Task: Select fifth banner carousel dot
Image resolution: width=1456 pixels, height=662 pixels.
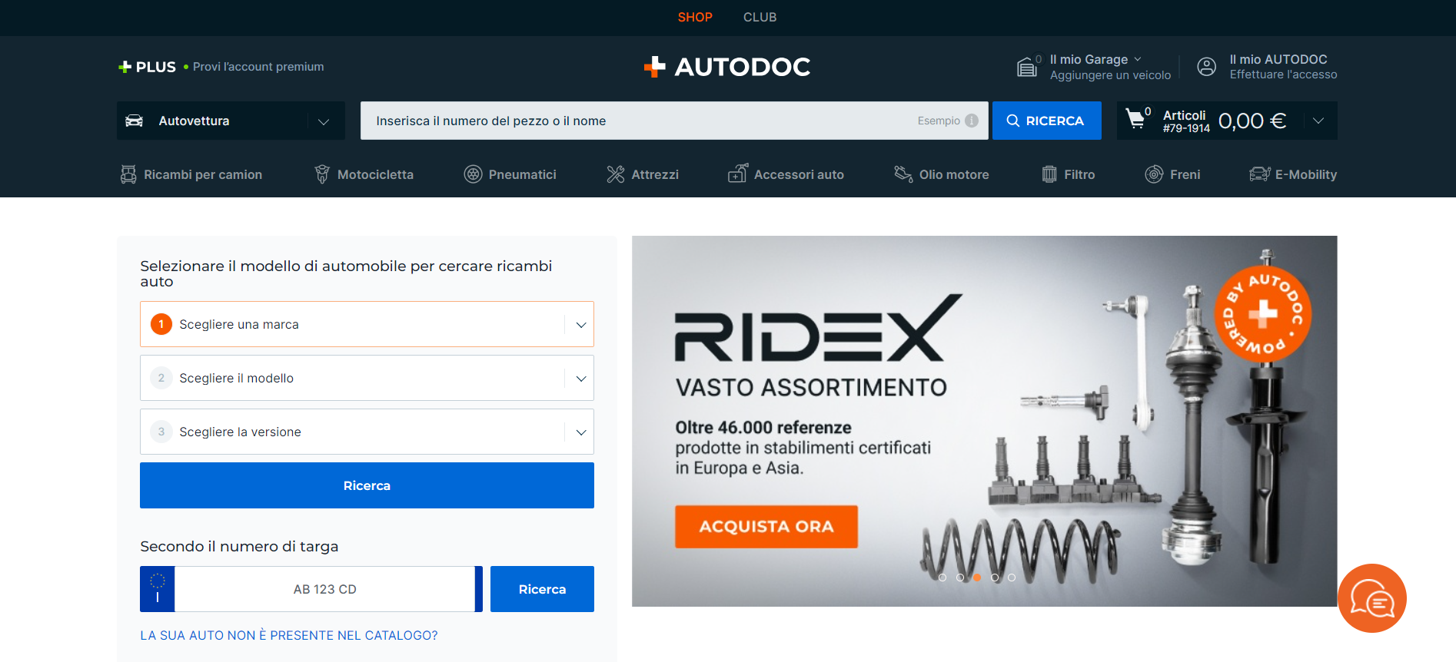Action: (1012, 578)
